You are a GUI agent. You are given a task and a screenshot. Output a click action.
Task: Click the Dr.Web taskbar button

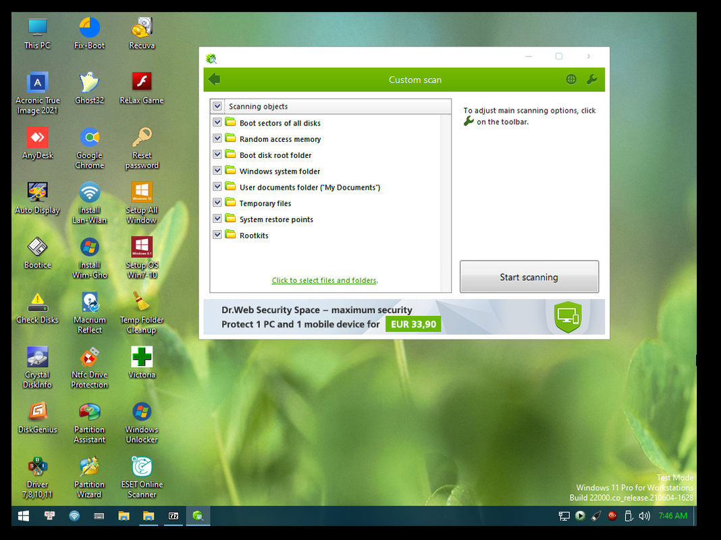[198, 516]
